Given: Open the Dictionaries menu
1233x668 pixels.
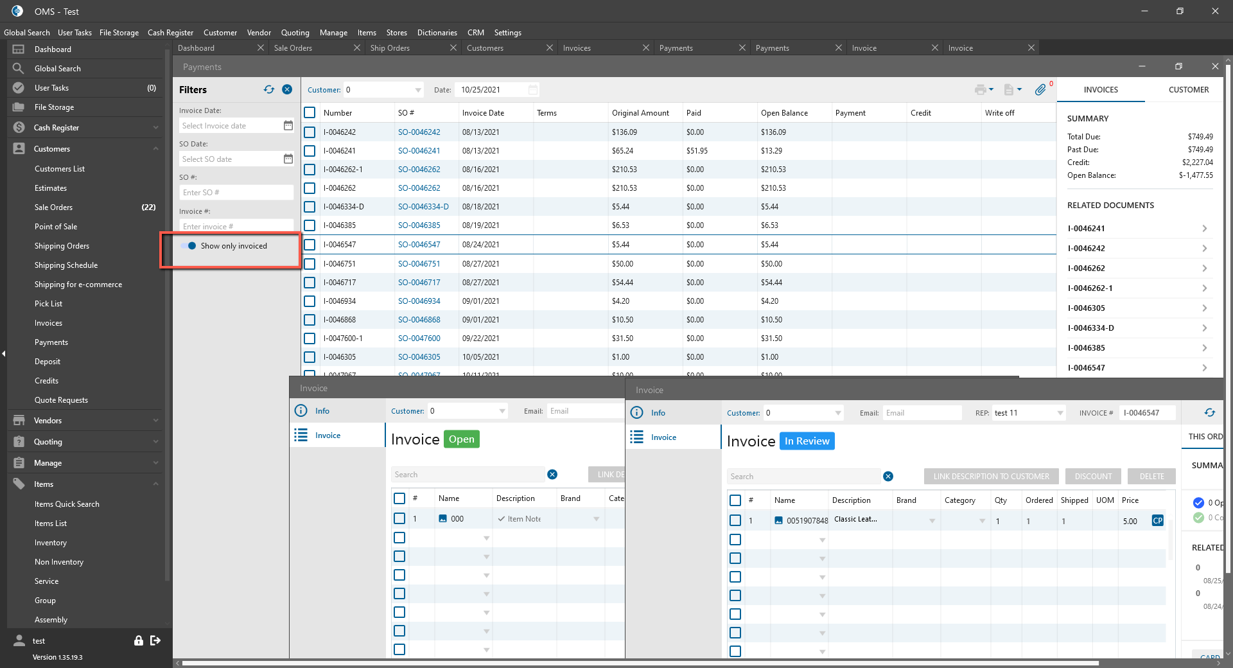Looking at the screenshot, I should [x=437, y=33].
